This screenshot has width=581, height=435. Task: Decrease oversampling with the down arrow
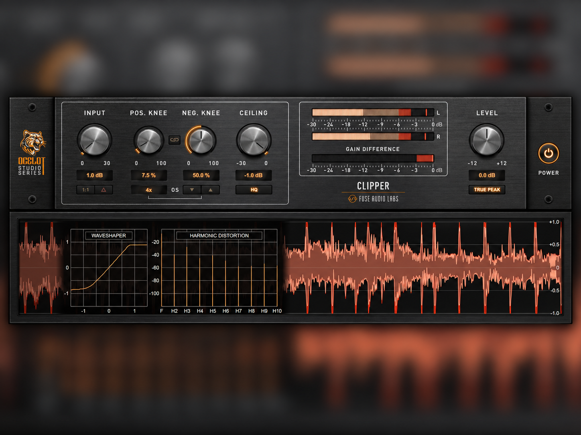192,190
